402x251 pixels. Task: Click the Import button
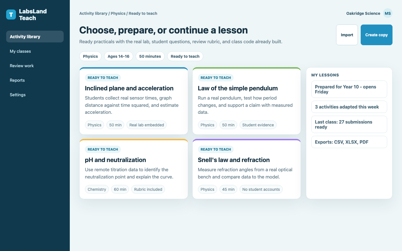[x=347, y=35]
